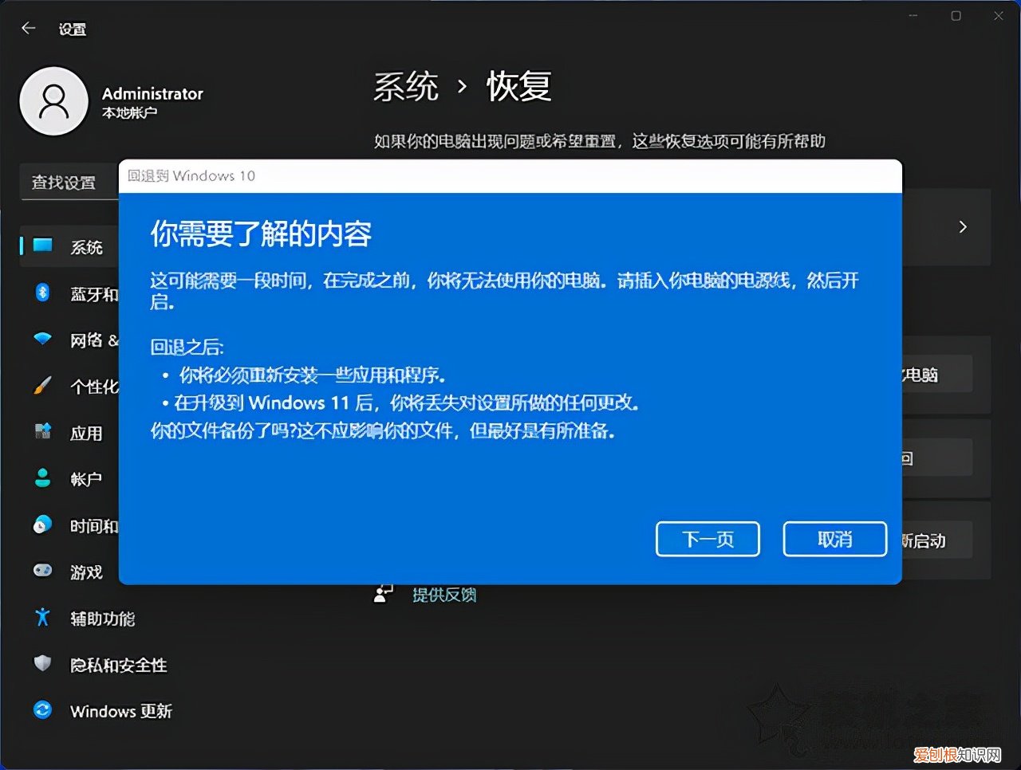Click the 游戏 sidebar icon
Viewport: 1021px width, 770px height.
42,572
